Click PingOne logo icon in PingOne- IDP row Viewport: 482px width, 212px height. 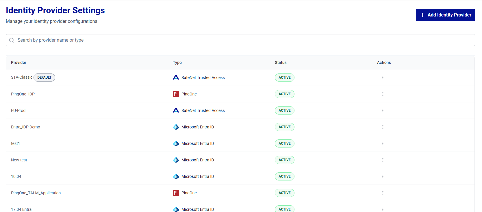pyautogui.click(x=176, y=94)
